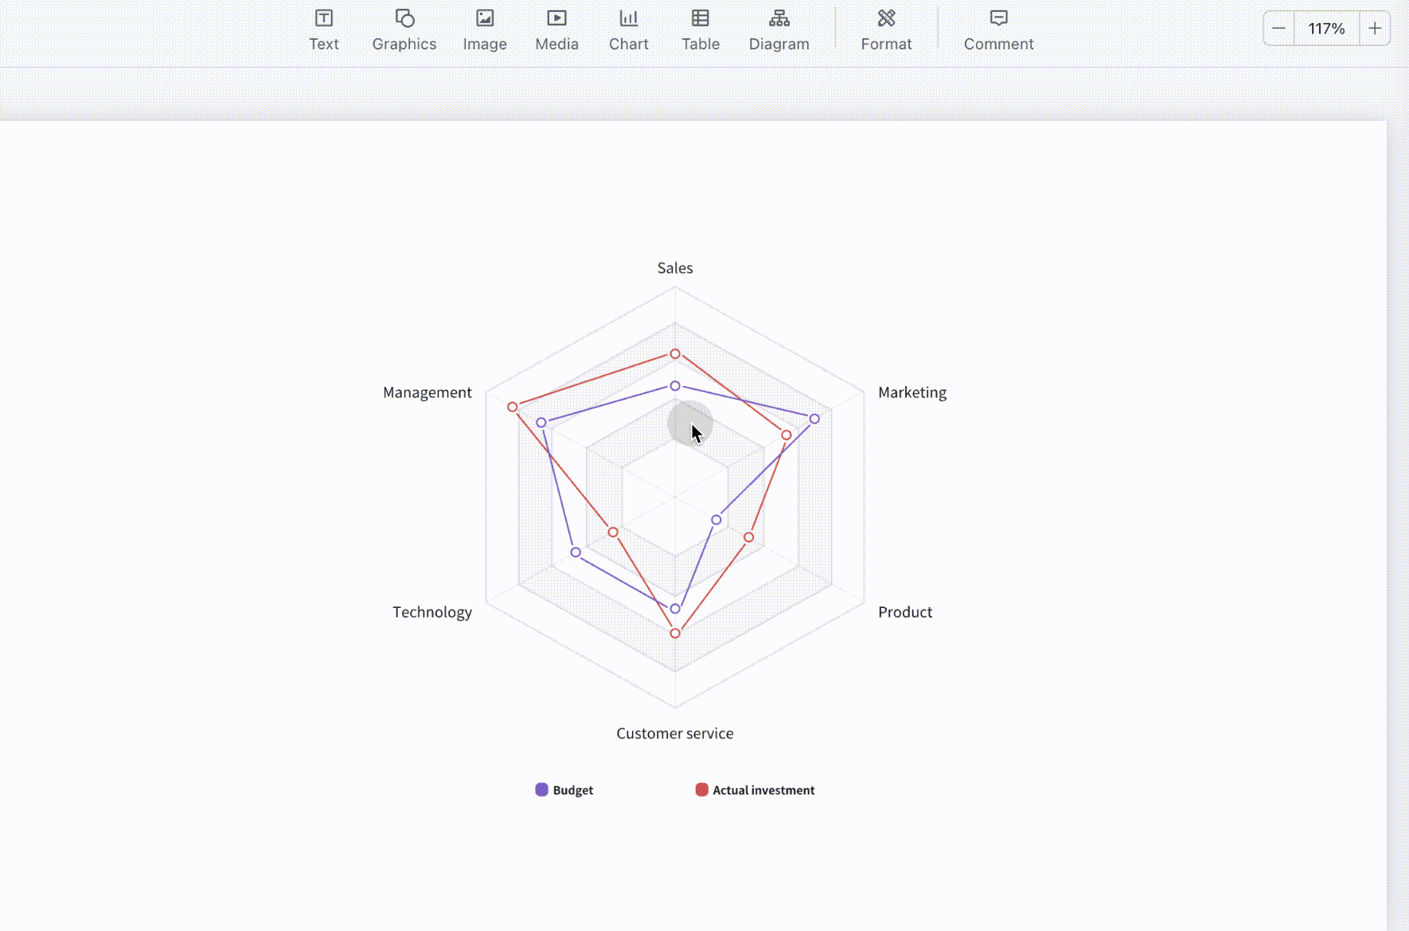Select the Marketing axis label
The height and width of the screenshot is (931, 1409).
pyautogui.click(x=912, y=392)
